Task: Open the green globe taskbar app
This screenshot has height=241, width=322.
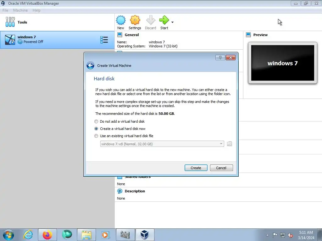Action: [67, 235]
